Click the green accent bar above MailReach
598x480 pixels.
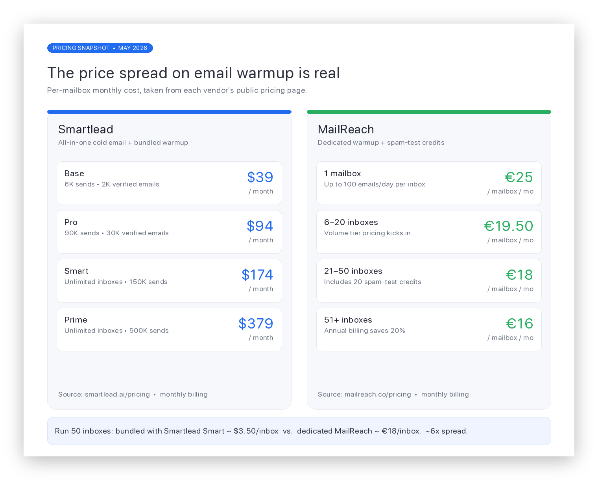429,112
